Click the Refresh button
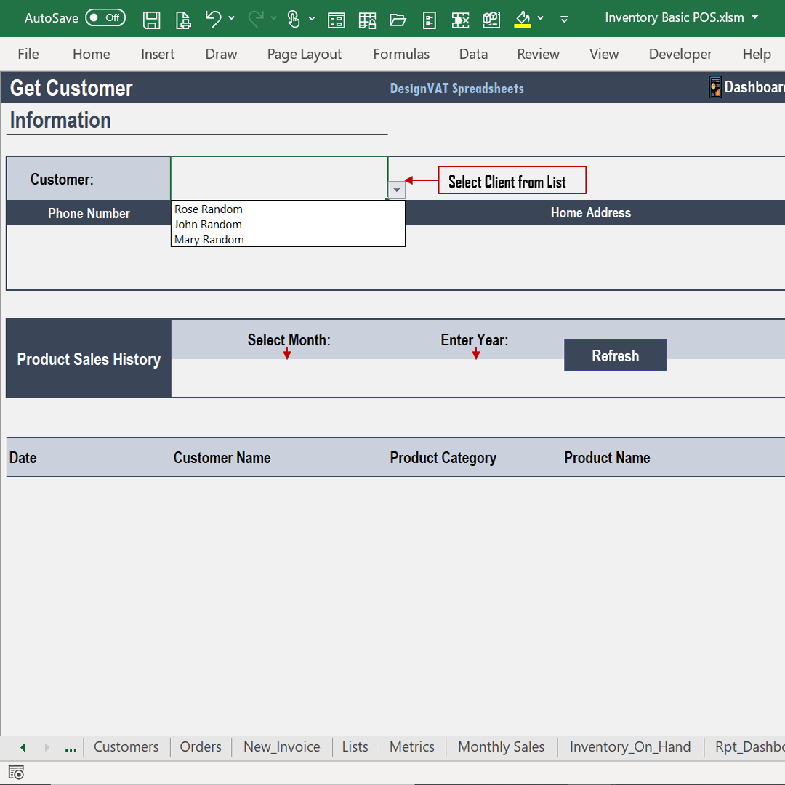 point(615,355)
